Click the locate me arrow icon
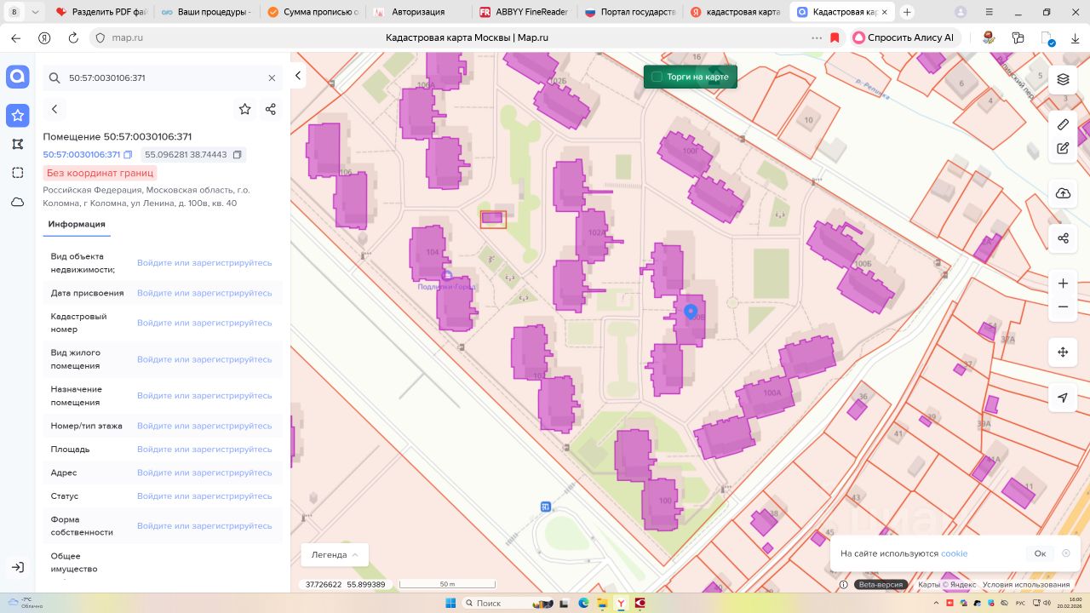This screenshot has width=1090, height=613. 1063,398
